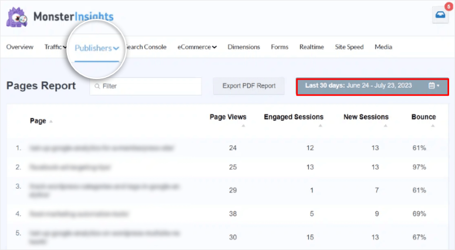
Task: Sort by New Sessions arrow
Action: 386,125
